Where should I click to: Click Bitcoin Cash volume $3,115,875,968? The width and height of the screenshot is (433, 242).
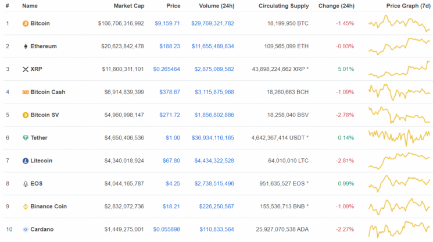[x=214, y=92]
